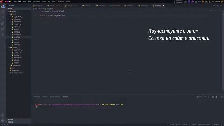
Task: Switch to the views.py editor tab
Action: [86, 6]
